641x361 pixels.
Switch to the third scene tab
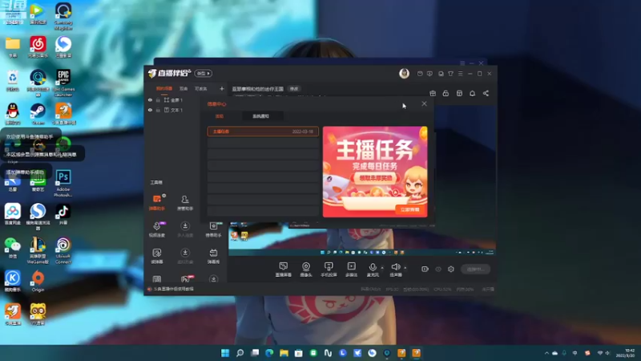tap(201, 88)
